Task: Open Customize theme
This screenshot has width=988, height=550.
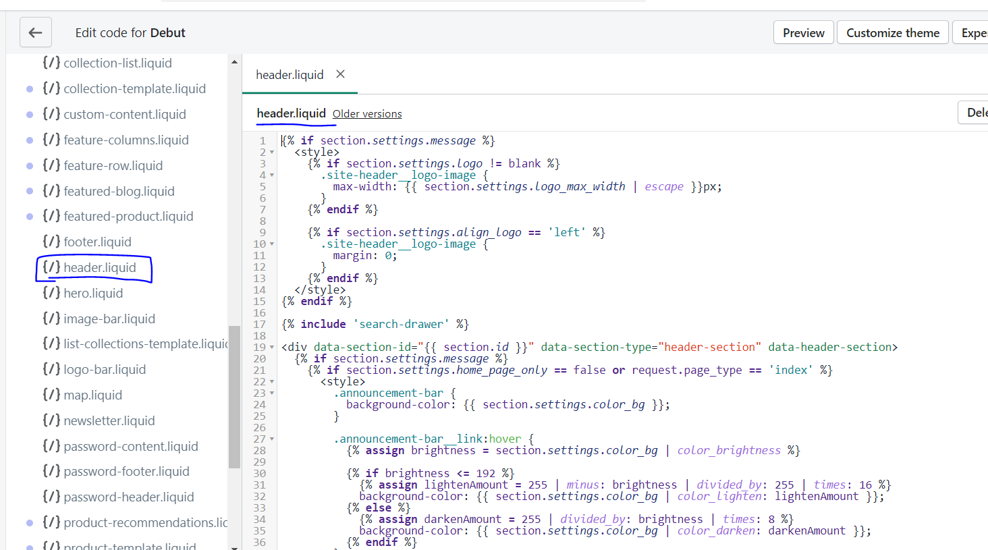Action: (892, 32)
